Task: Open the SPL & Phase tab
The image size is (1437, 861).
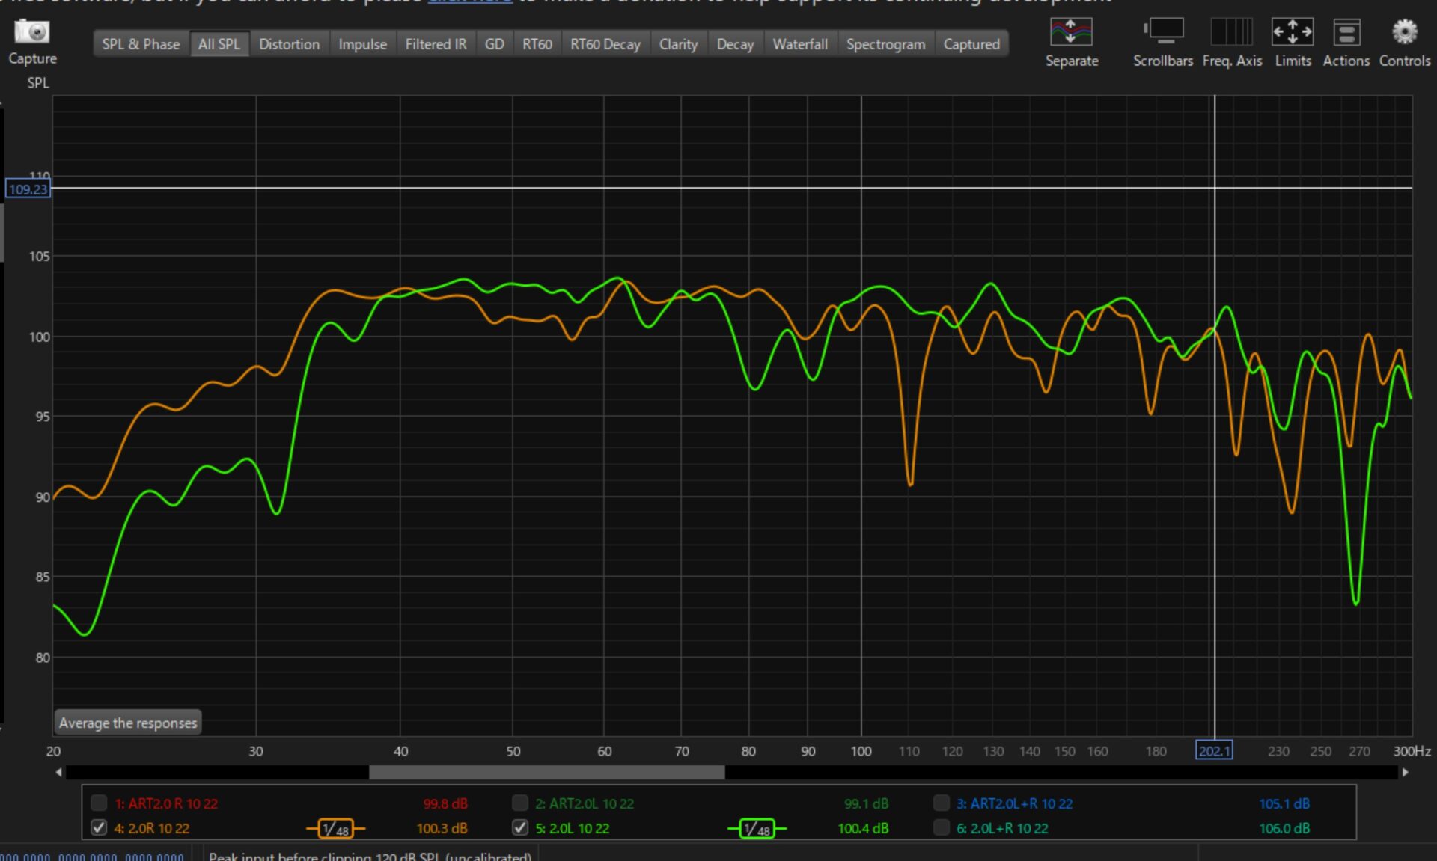Action: pos(141,44)
